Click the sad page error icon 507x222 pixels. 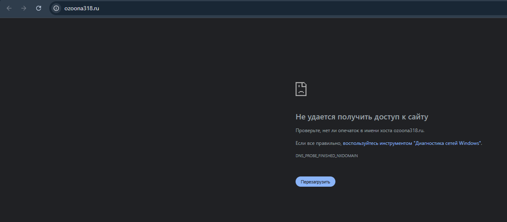click(301, 89)
